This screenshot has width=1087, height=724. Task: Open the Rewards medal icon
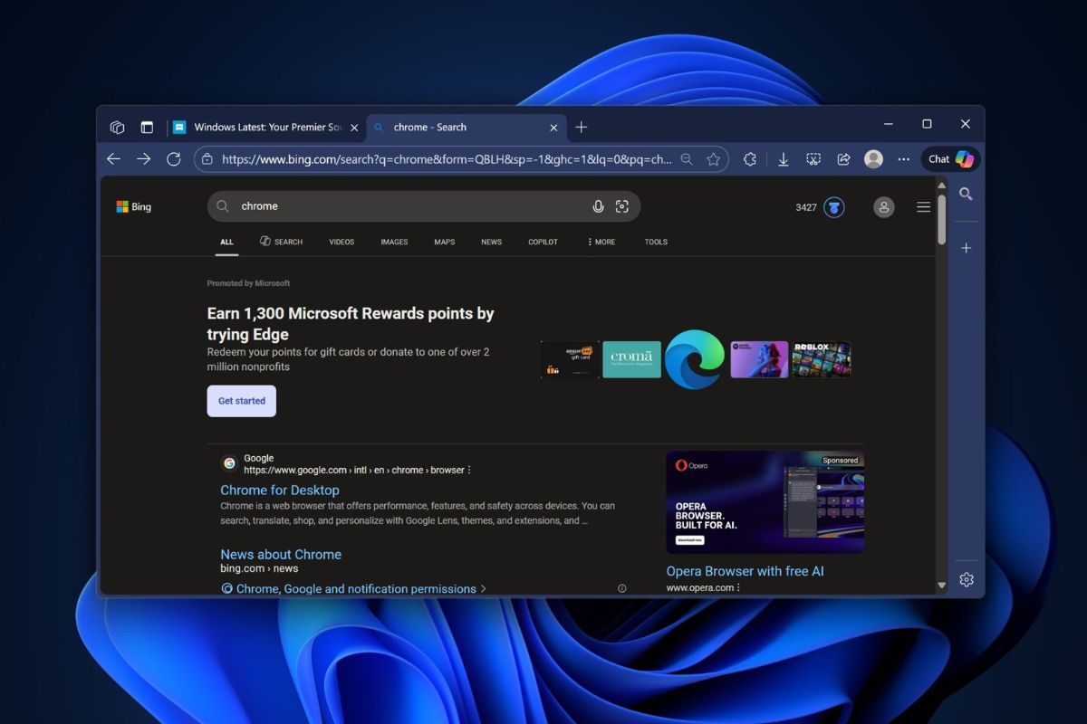(834, 207)
